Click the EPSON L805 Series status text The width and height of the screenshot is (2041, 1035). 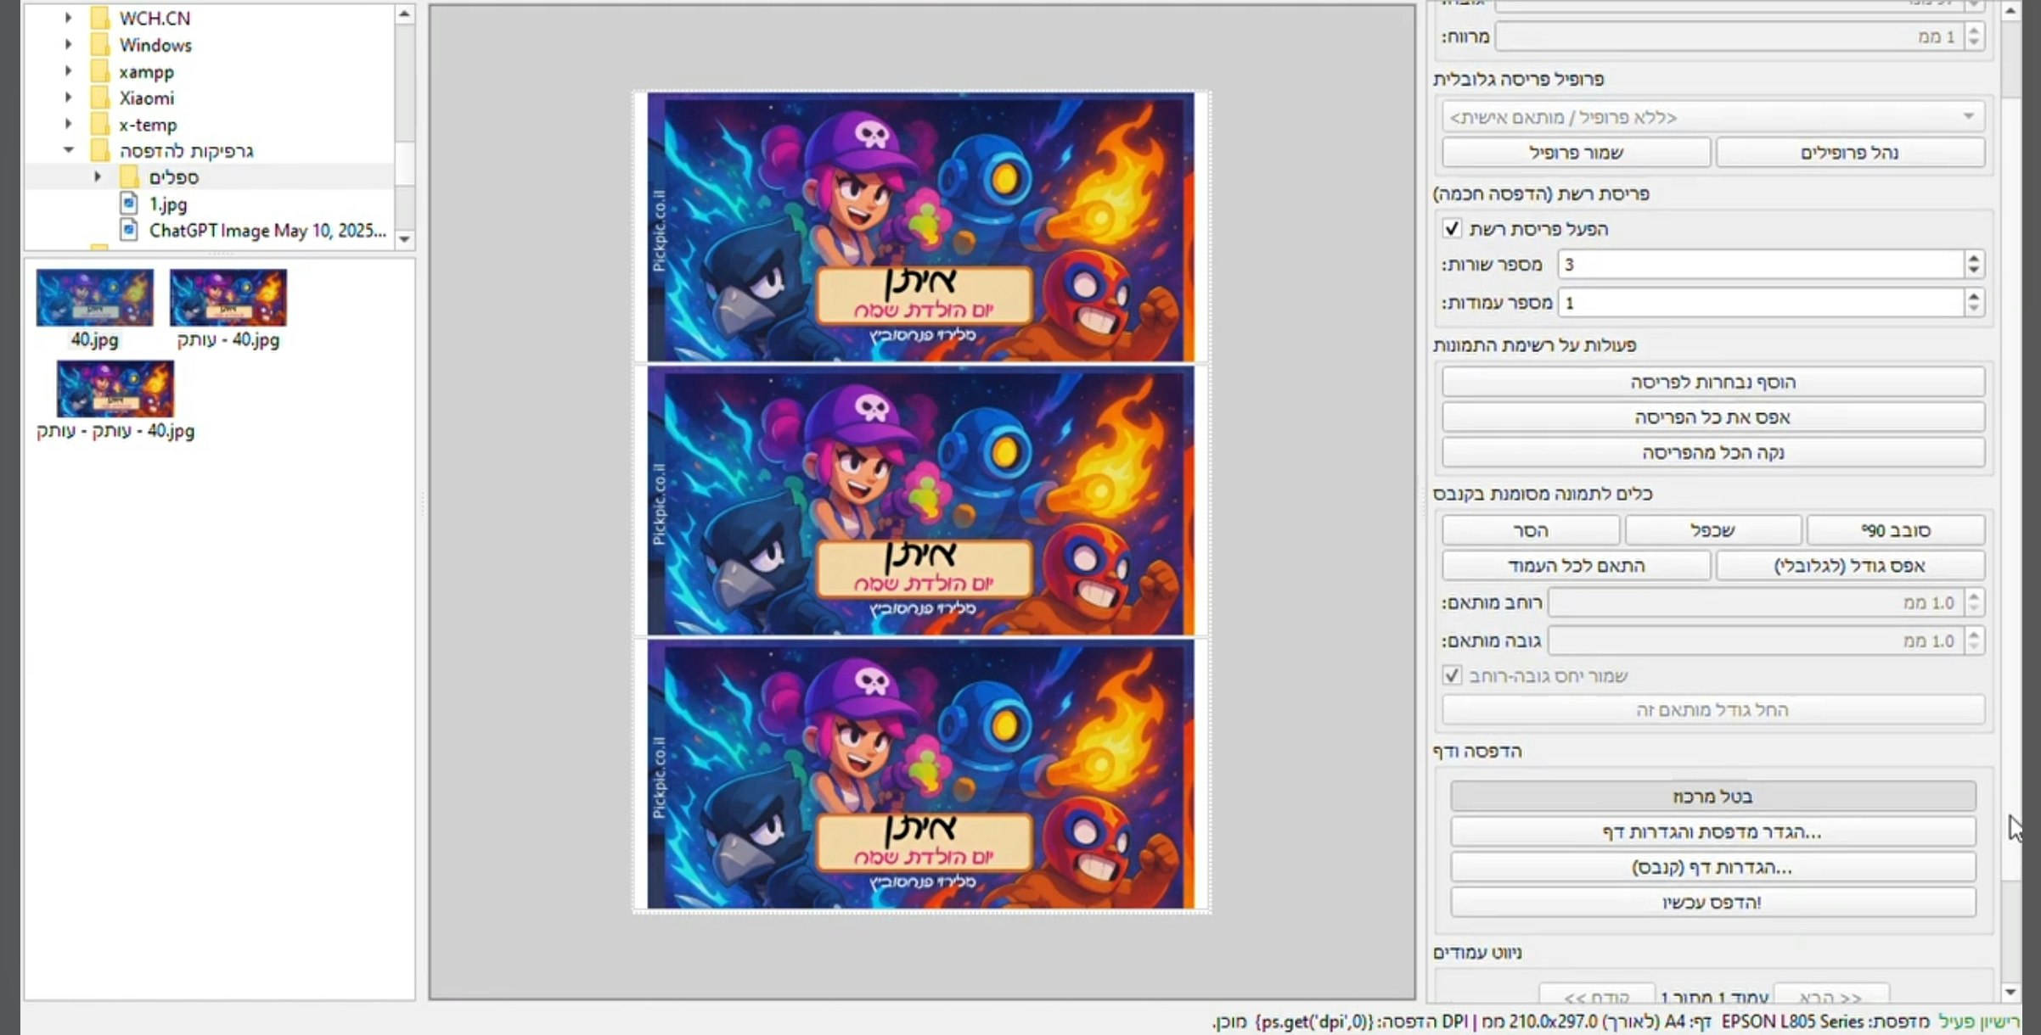click(1792, 1021)
